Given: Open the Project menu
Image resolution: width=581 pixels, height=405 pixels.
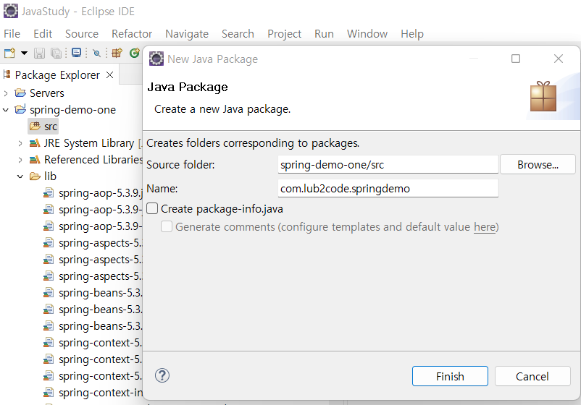Looking at the screenshot, I should (284, 34).
